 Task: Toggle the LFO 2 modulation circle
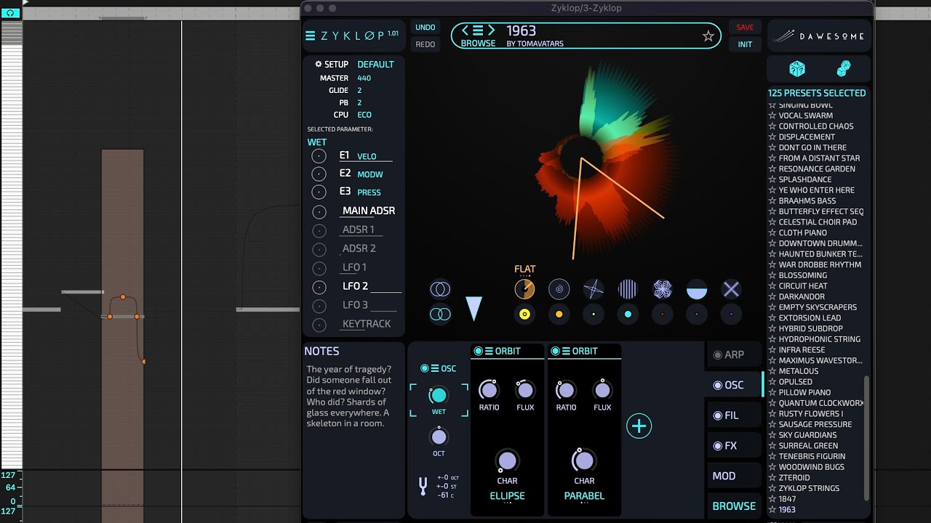coord(319,287)
